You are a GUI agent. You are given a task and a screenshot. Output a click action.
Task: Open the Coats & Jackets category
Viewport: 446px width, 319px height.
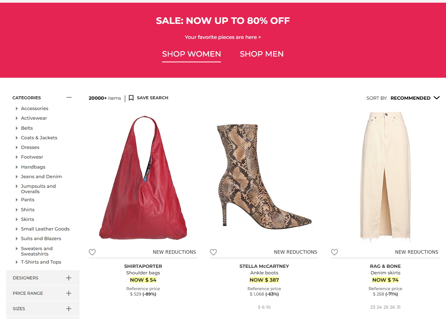tap(39, 138)
